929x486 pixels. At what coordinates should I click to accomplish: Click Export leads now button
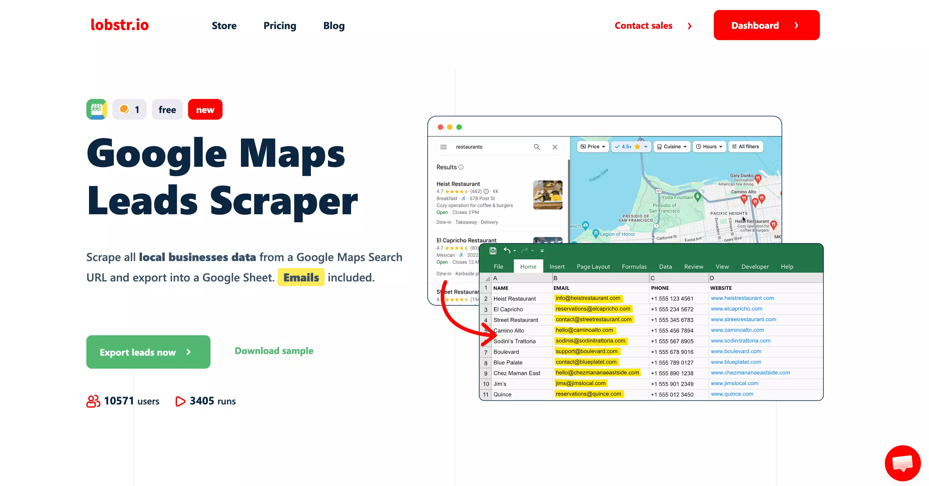[148, 352]
